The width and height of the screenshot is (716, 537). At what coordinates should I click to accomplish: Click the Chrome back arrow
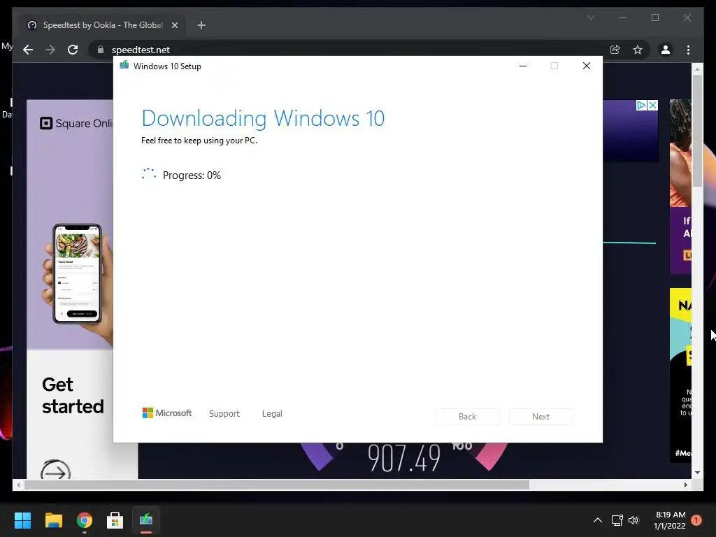[28, 50]
